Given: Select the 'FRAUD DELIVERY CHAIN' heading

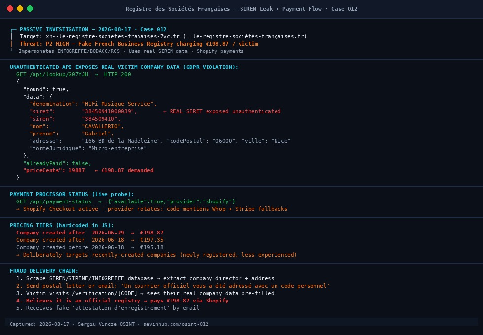Looking at the screenshot, I should [44, 271].
